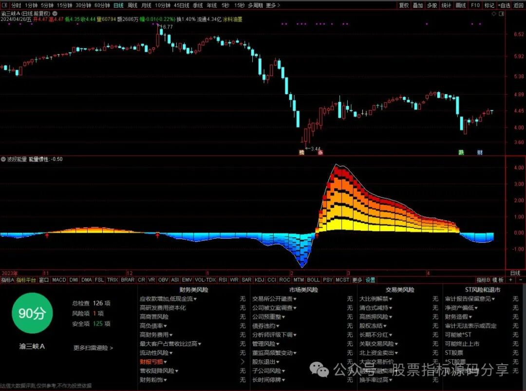Viewport: 526px width, 391px height.
Task: Select the MCST indicator
Action: coord(342,280)
